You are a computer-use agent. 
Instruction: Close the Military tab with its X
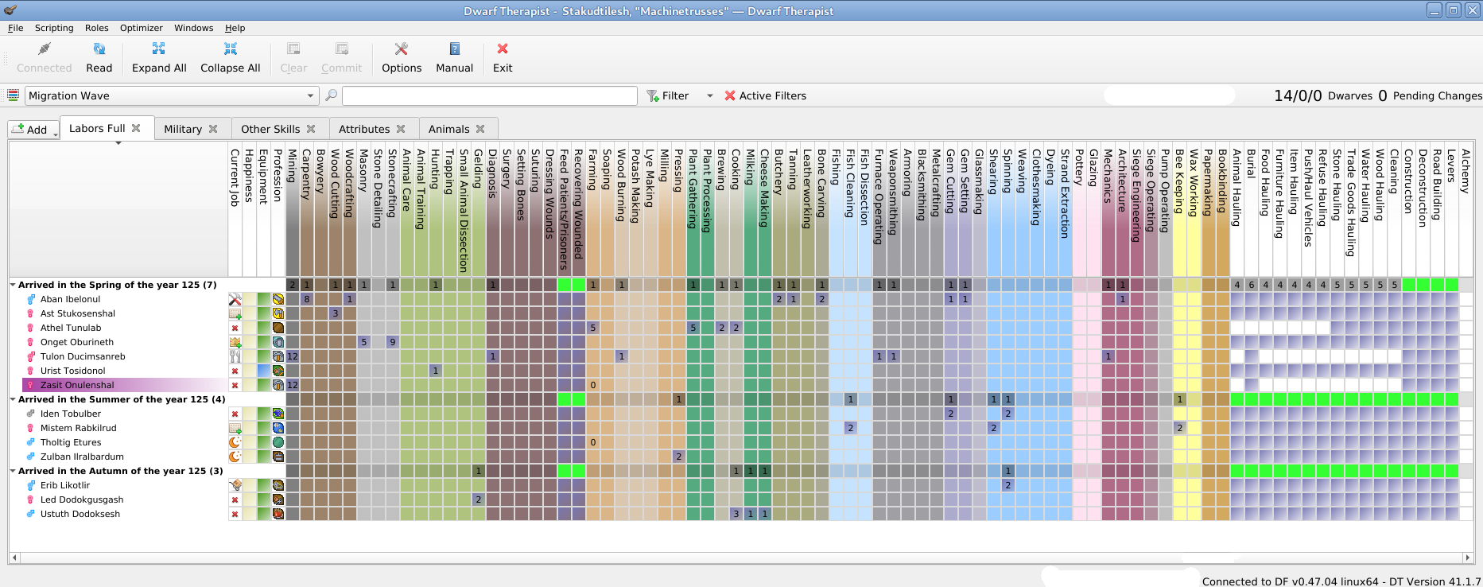point(213,129)
